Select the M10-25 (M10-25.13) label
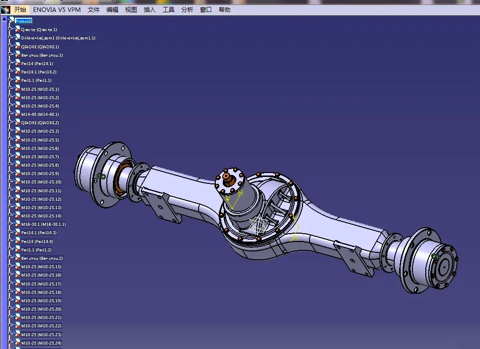This screenshot has height=349, width=480. [x=41, y=207]
